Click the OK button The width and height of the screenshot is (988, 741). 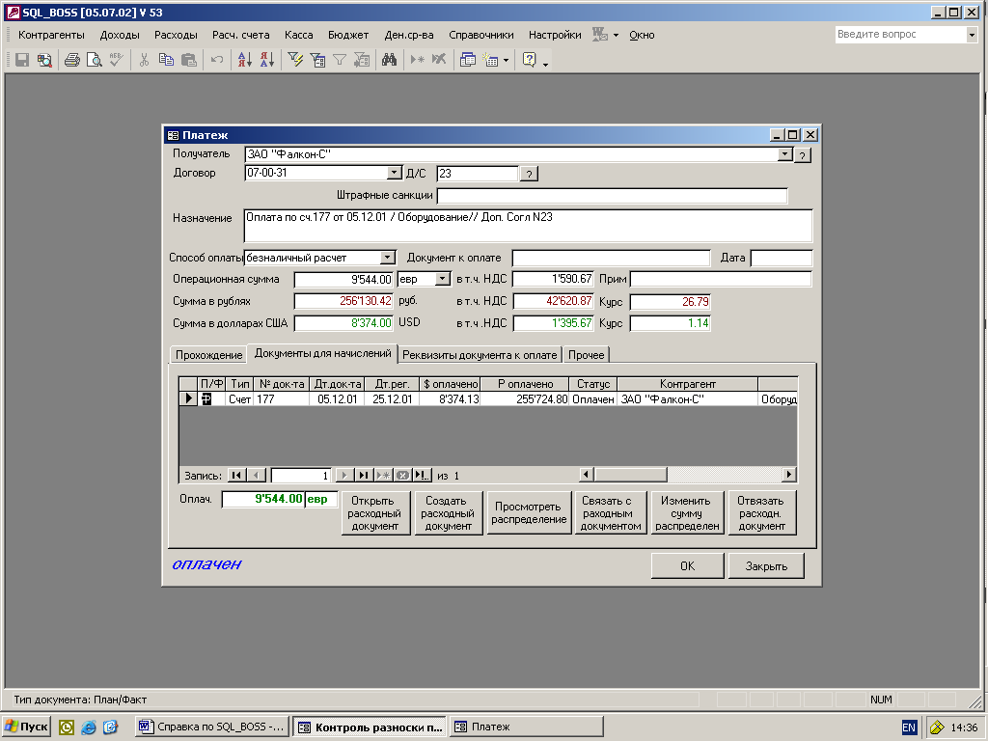[687, 566]
